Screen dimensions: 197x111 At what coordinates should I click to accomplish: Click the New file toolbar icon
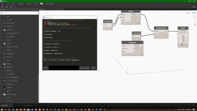[x=2, y=7]
